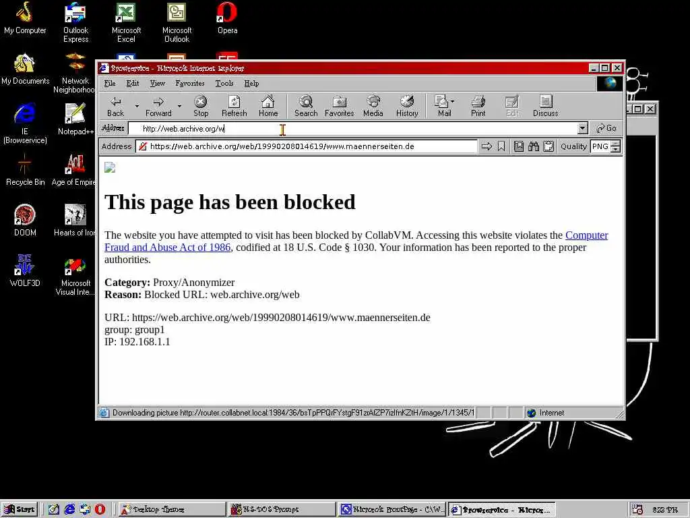Select the Hearts of Iron desktop shortcut
This screenshot has width=690, height=518.
coord(74,221)
